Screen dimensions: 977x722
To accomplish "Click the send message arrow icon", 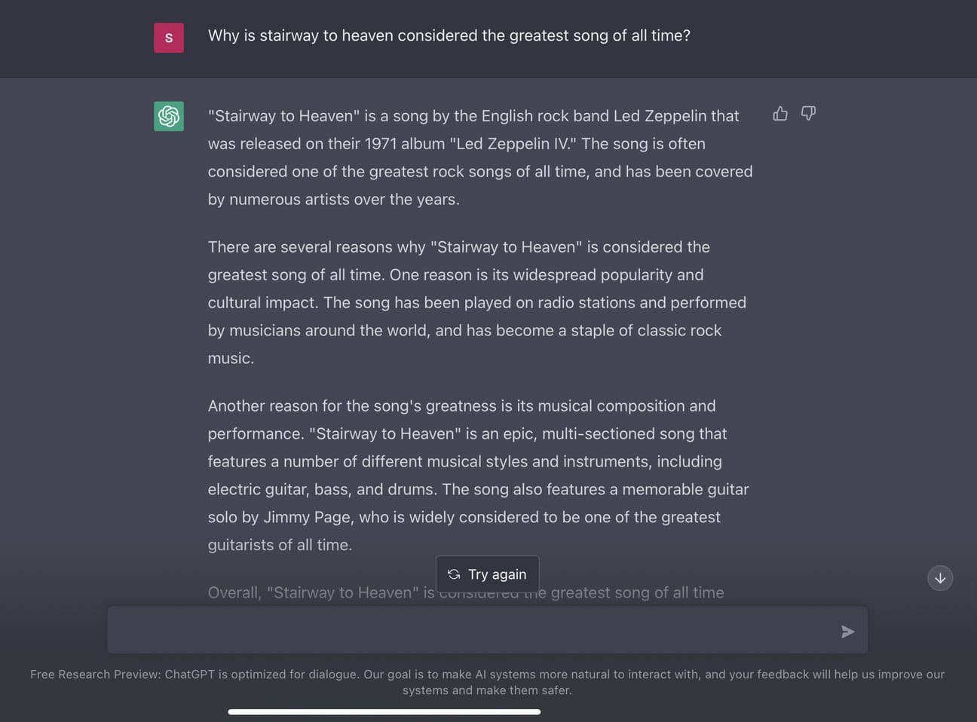I will click(x=847, y=632).
